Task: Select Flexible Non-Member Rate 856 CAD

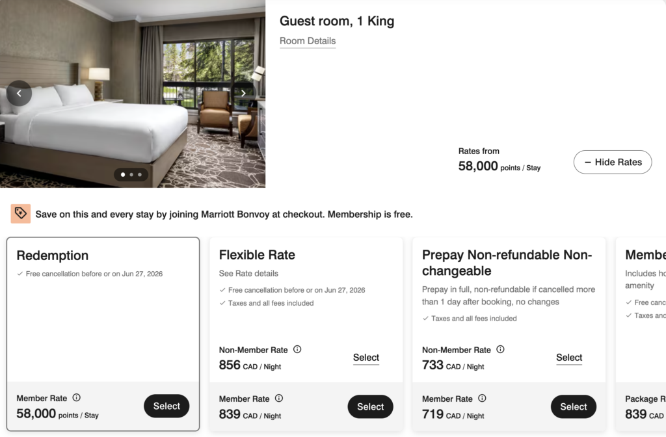Action: pos(366,358)
